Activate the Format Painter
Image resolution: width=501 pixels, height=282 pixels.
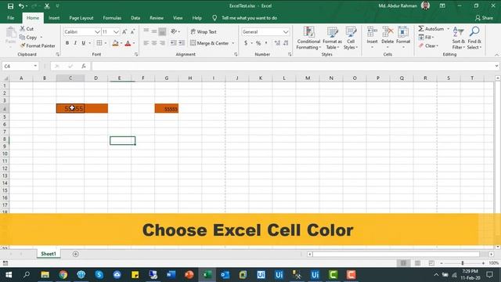[x=38, y=45]
